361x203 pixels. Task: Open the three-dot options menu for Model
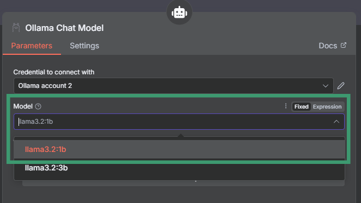click(x=286, y=106)
